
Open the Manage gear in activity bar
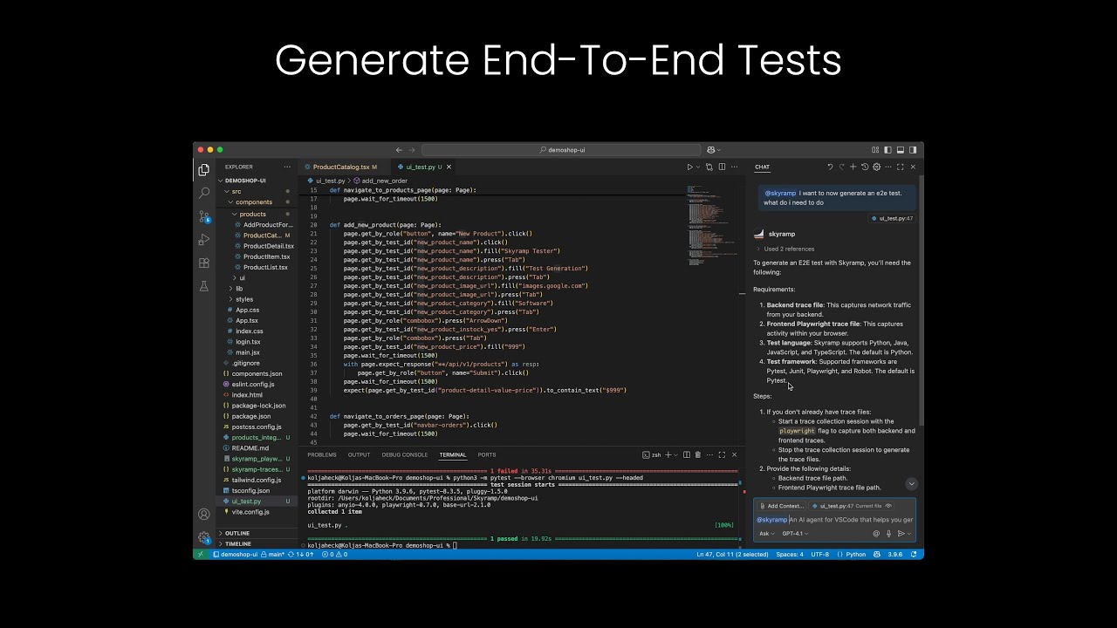pos(203,537)
